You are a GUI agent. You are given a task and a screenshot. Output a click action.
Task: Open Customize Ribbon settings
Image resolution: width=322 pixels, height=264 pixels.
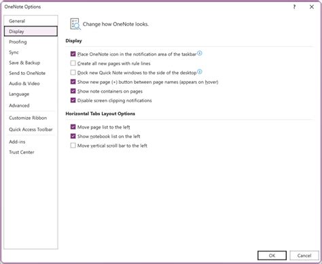pyautogui.click(x=31, y=118)
